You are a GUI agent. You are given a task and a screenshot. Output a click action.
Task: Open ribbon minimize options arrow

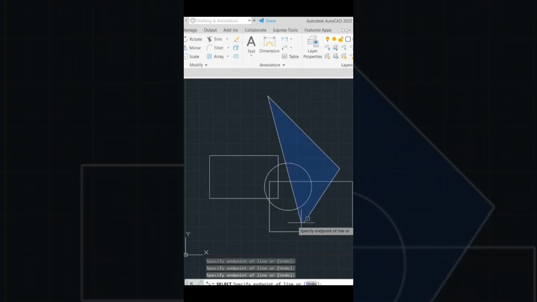click(349, 30)
